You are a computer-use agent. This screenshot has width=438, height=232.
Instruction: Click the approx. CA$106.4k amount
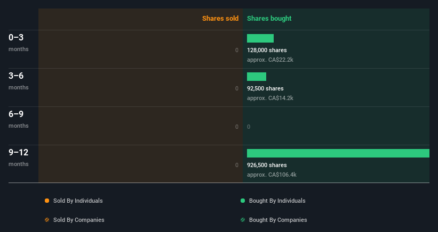click(272, 175)
